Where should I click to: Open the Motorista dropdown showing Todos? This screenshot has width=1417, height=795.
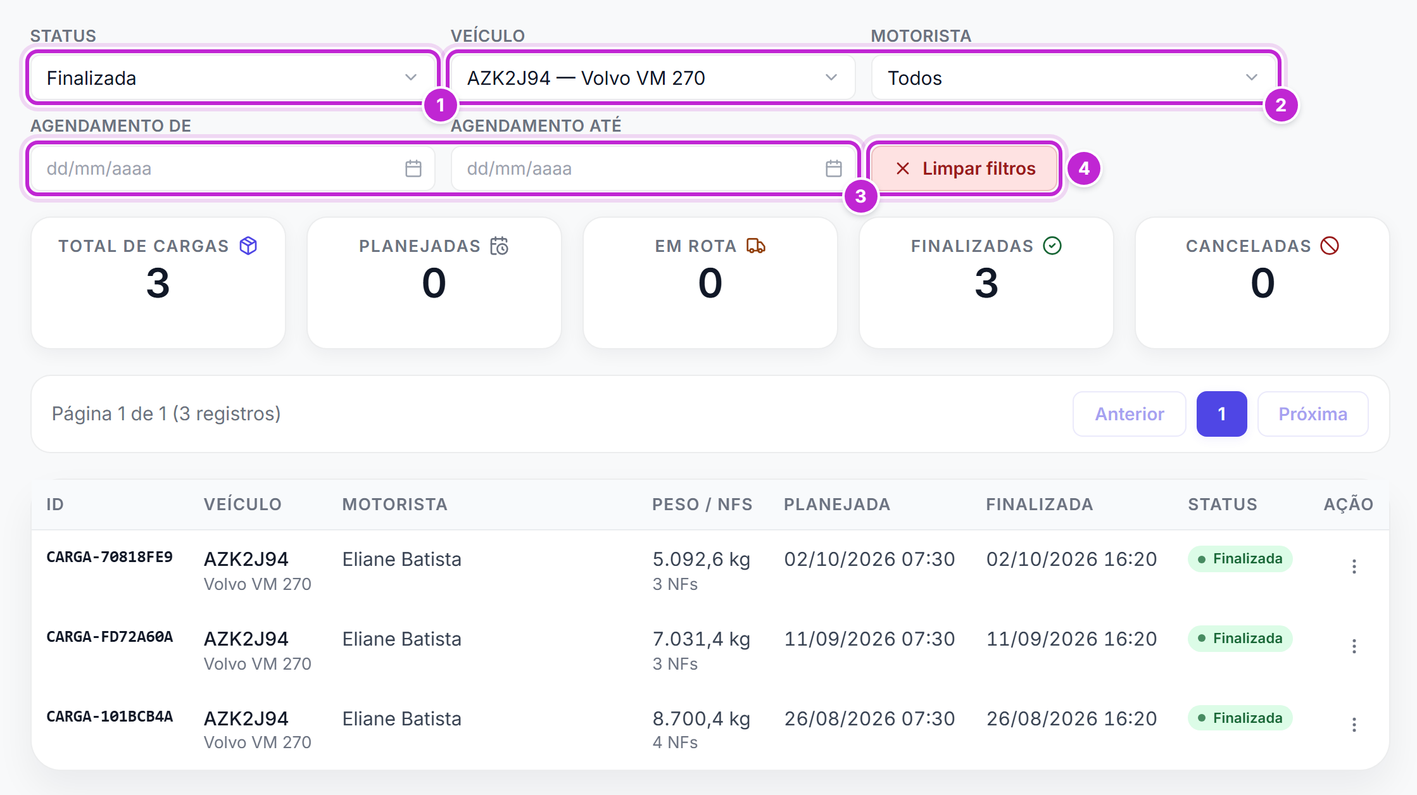pyautogui.click(x=1073, y=78)
